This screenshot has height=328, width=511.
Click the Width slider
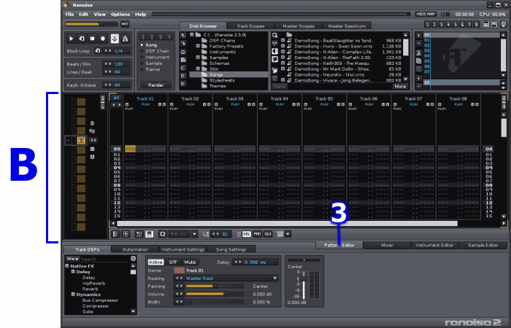[215, 302]
